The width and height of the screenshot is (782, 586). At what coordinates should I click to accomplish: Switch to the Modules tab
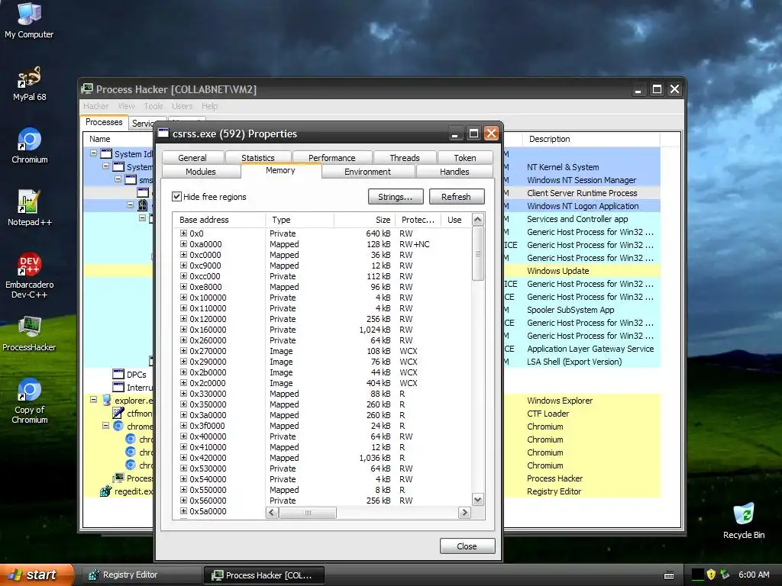(x=201, y=172)
